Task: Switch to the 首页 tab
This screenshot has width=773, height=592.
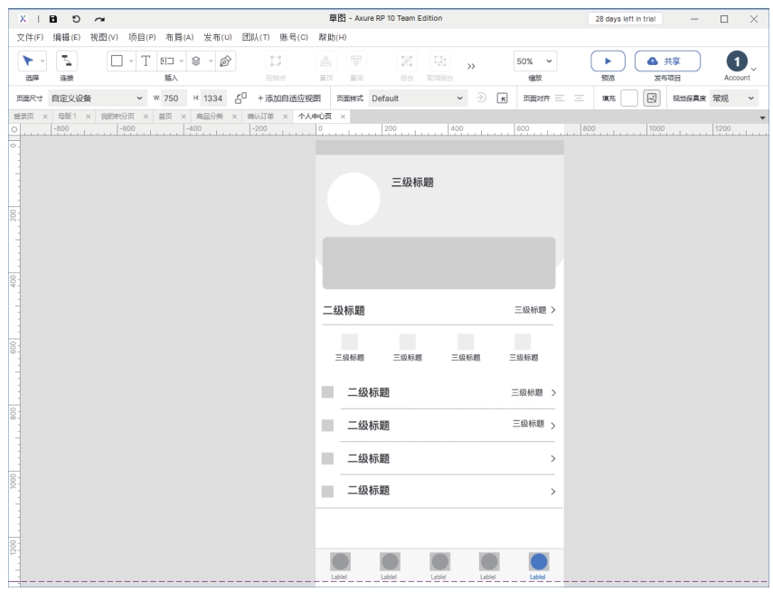Action: pos(165,117)
